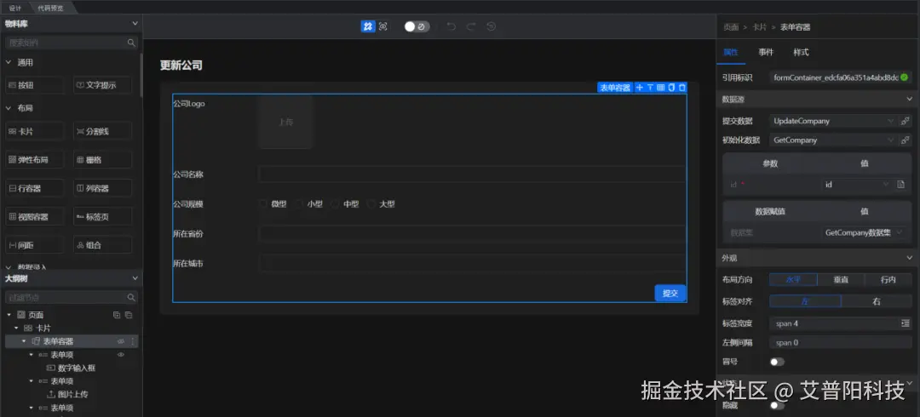Click the green check icon in 引用标识 field
The image size is (920, 417).
pos(904,77)
